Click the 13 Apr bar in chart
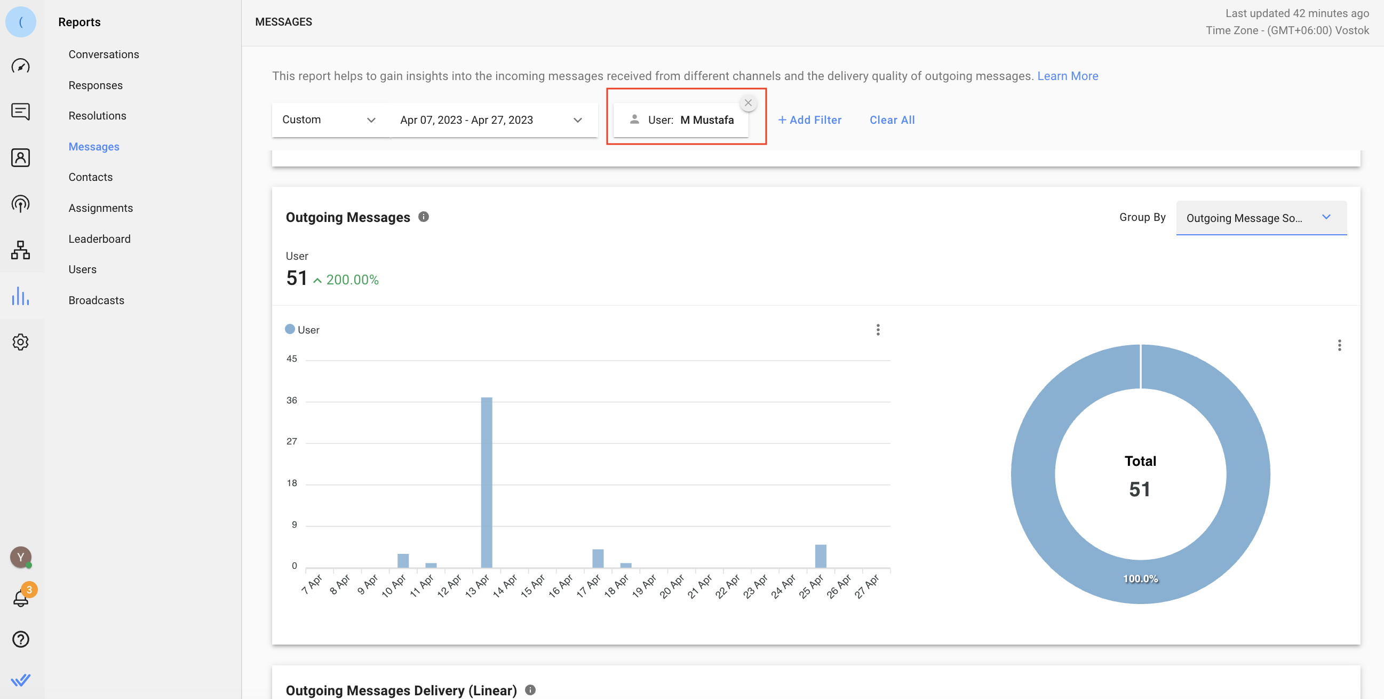Screen dimensions: 1384x699 point(486,482)
